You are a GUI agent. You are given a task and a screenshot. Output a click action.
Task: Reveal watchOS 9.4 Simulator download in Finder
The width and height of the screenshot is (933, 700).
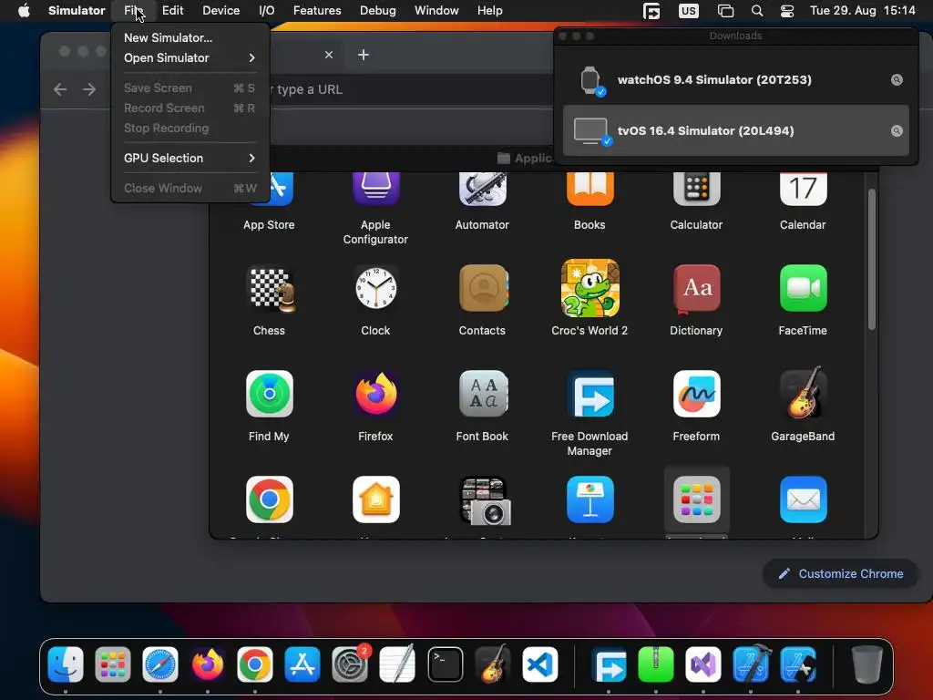pyautogui.click(x=897, y=80)
